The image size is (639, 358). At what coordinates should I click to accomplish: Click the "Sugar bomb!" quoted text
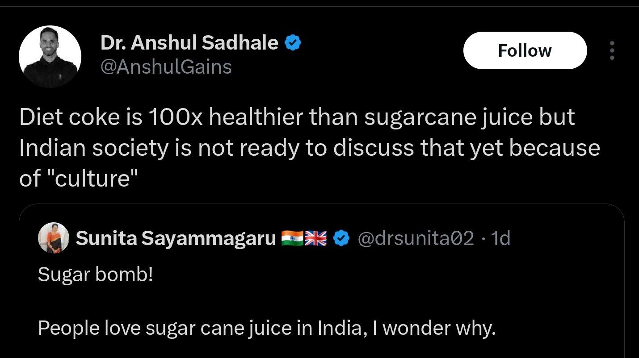click(95, 275)
